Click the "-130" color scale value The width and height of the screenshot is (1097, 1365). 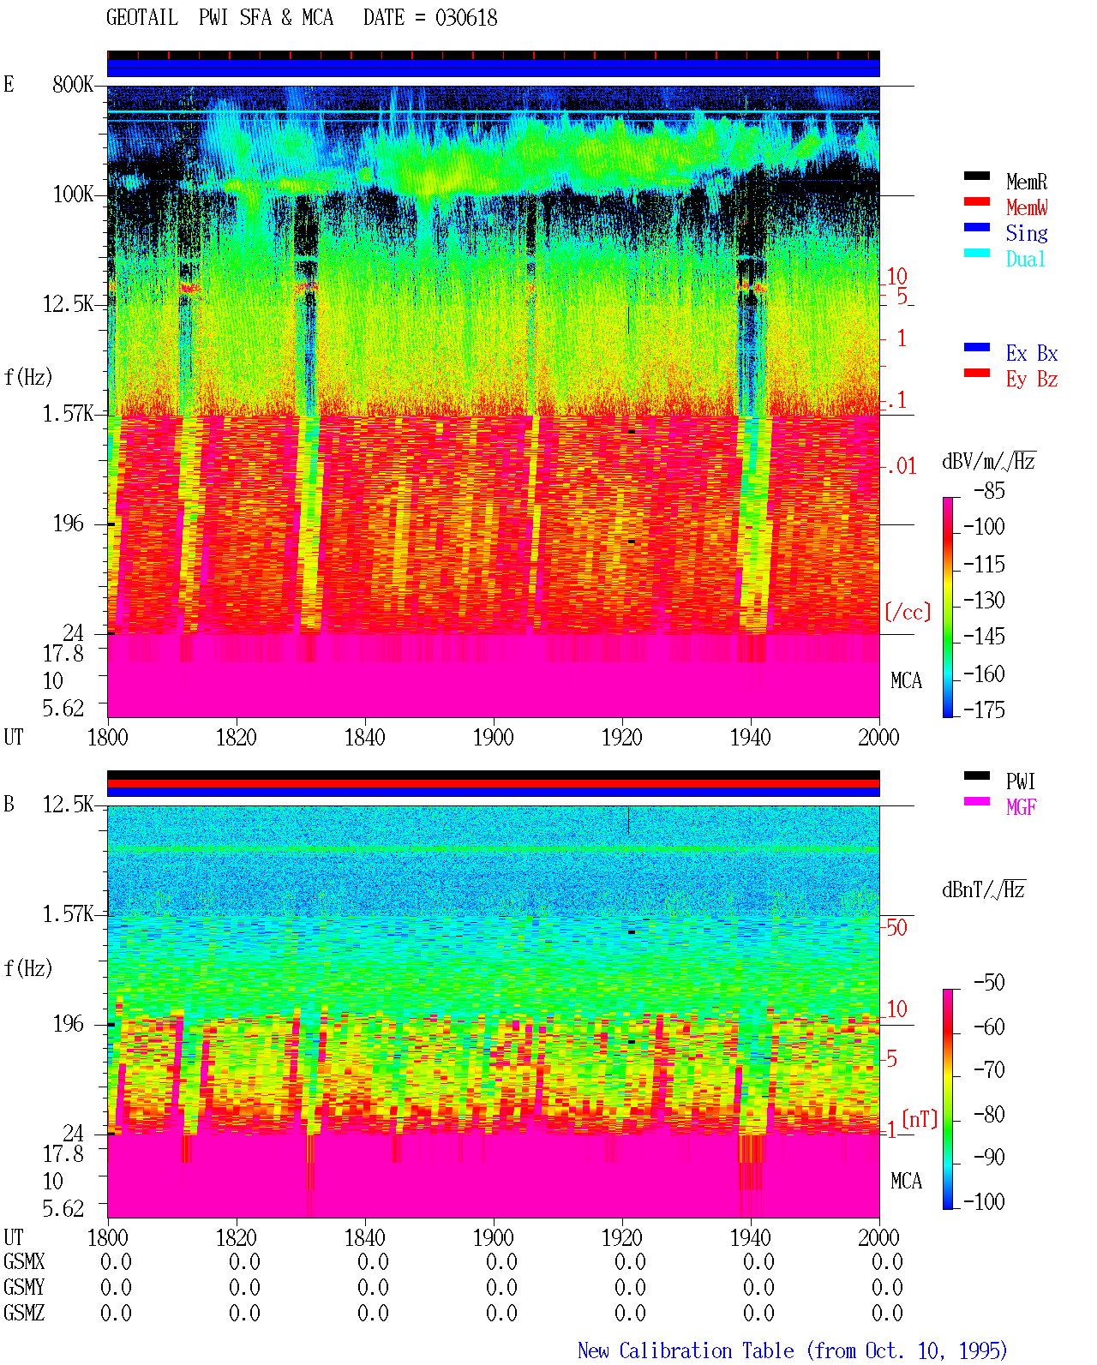coord(984,600)
